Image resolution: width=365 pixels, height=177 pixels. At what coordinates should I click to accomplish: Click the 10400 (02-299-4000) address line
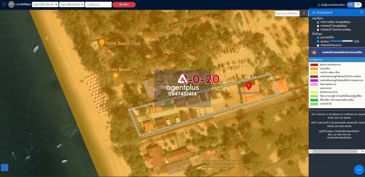339,126
